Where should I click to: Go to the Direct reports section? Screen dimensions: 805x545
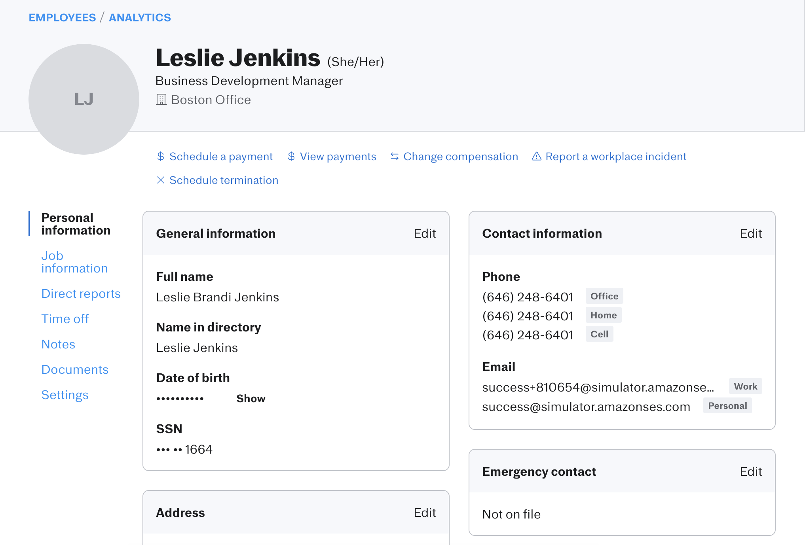(81, 293)
